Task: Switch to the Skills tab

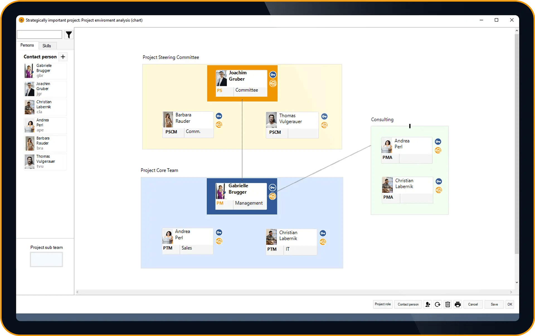Action: pos(47,46)
